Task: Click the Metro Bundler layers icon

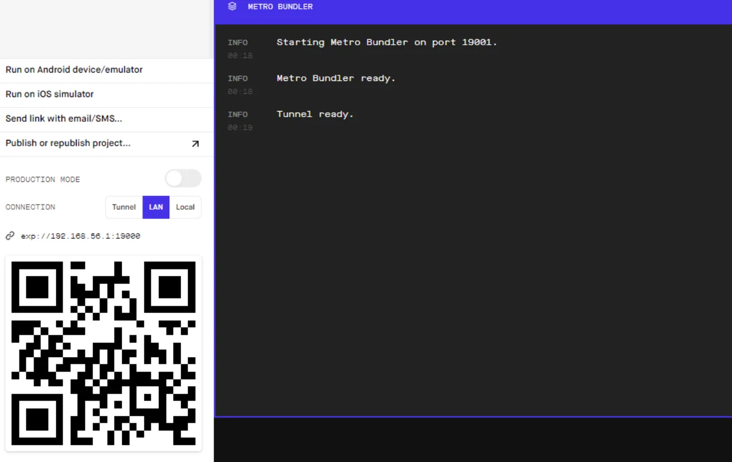Action: click(x=232, y=7)
